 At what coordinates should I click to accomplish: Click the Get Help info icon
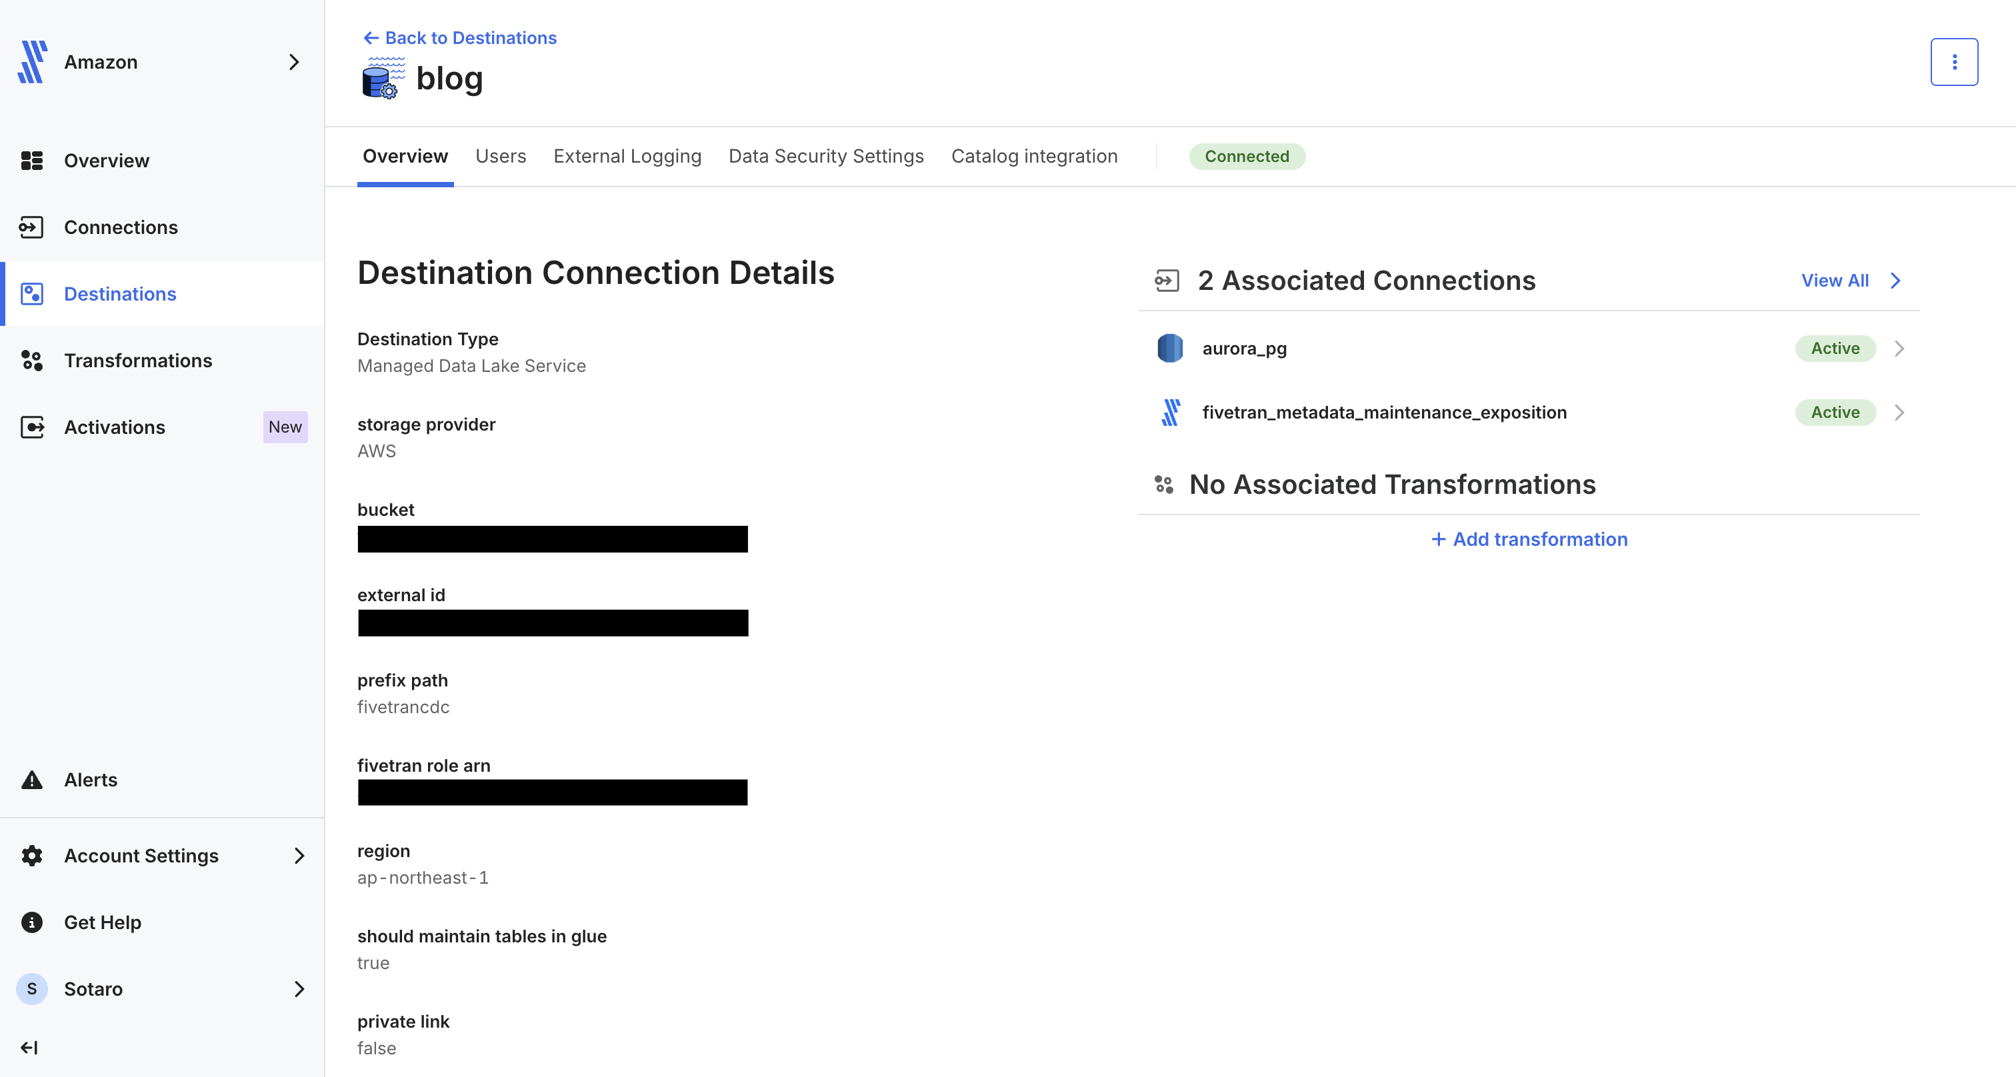[x=31, y=922]
